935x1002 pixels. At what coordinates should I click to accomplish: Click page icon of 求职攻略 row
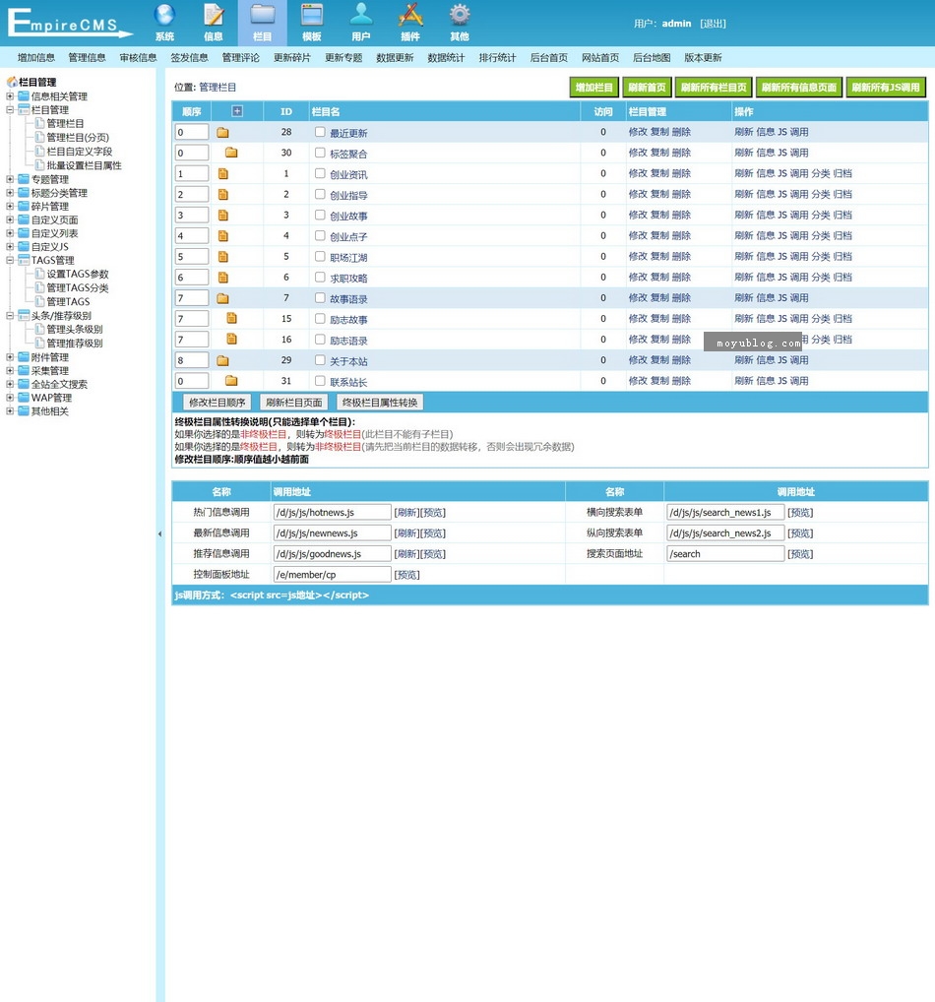pos(223,278)
